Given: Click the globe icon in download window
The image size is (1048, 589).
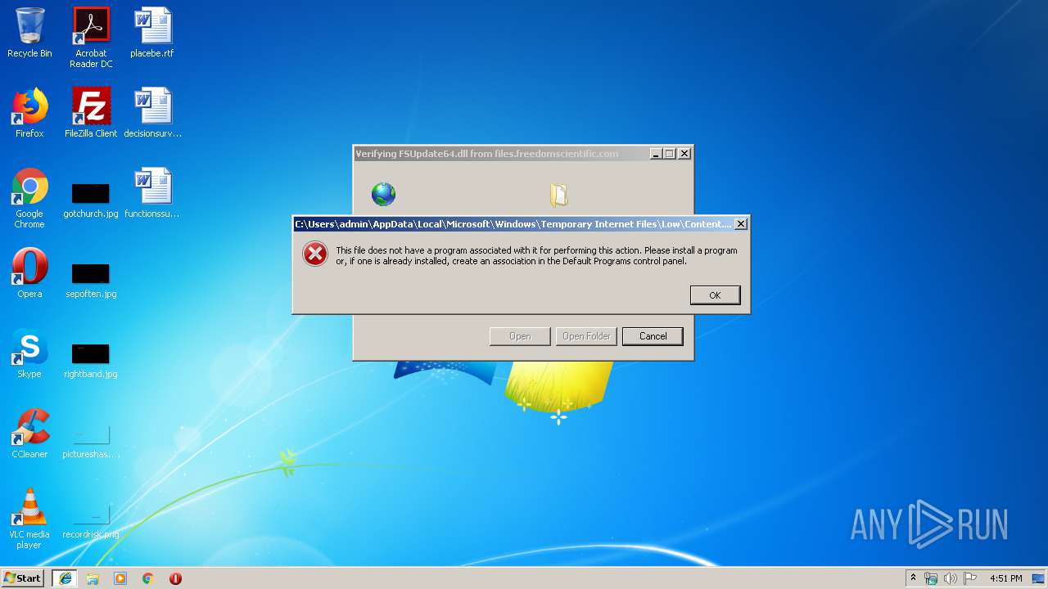Looking at the screenshot, I should click(x=383, y=194).
